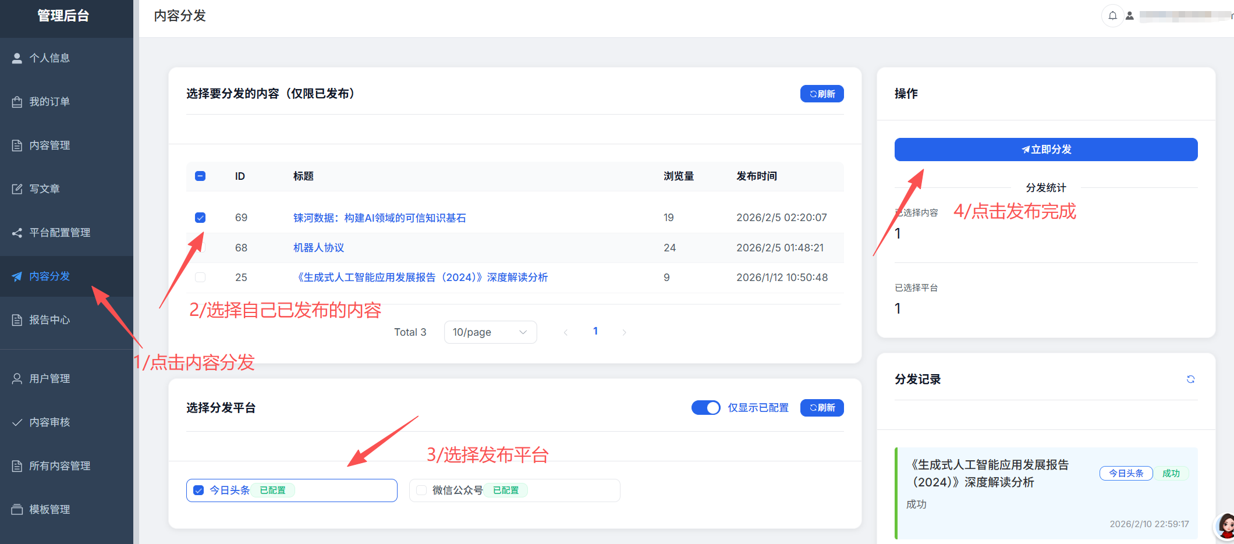
Task: Click the clipboard icon beside 我的订单
Action: coord(17,102)
